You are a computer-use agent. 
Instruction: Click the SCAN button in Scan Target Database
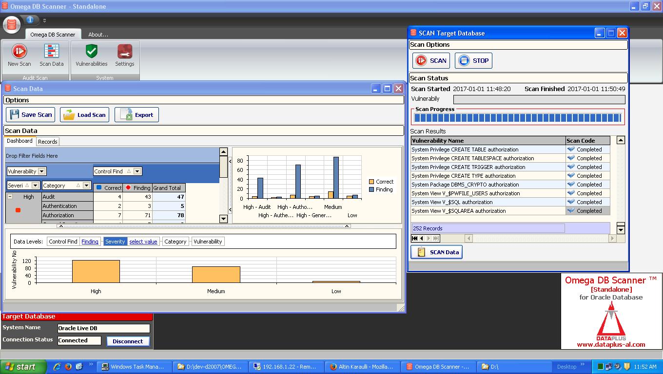(x=431, y=61)
